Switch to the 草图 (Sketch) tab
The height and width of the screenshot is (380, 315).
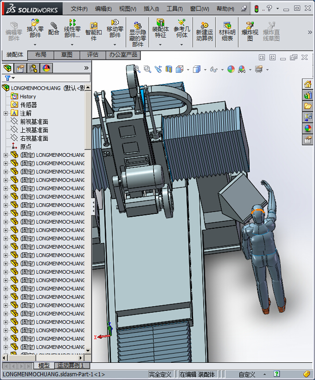pos(66,55)
